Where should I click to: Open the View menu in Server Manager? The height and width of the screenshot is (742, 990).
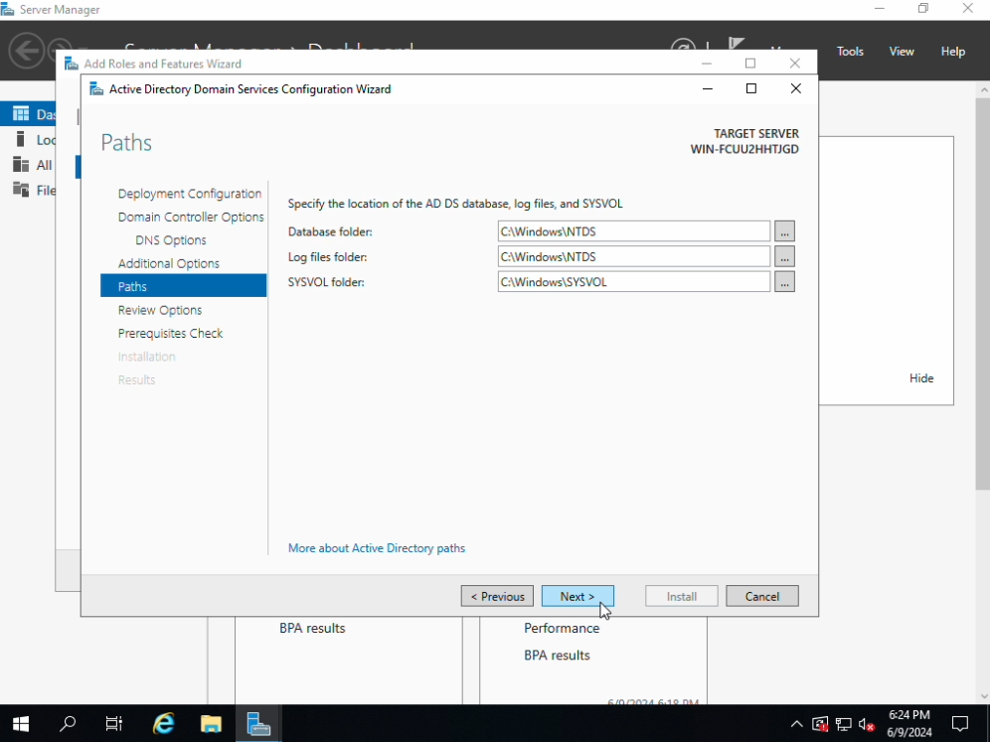(902, 52)
